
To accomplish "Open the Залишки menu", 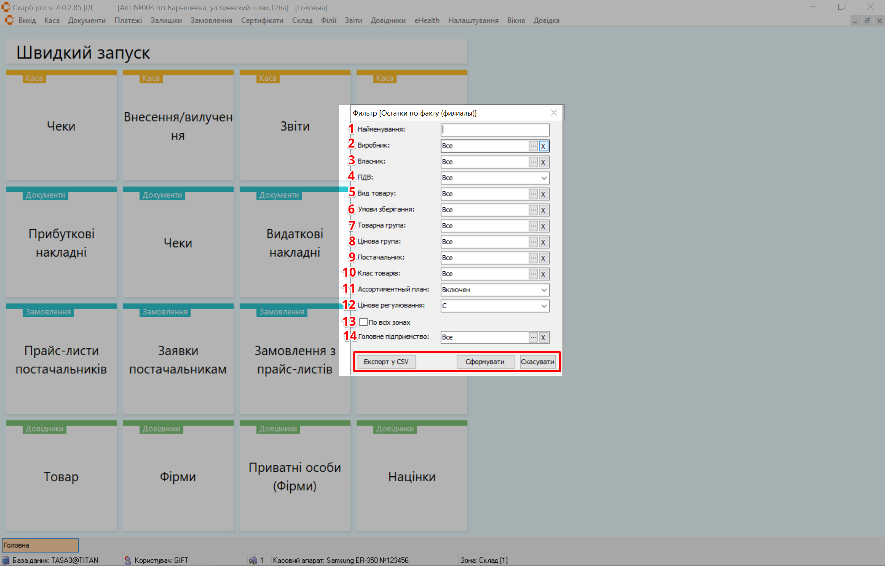I will point(166,20).
